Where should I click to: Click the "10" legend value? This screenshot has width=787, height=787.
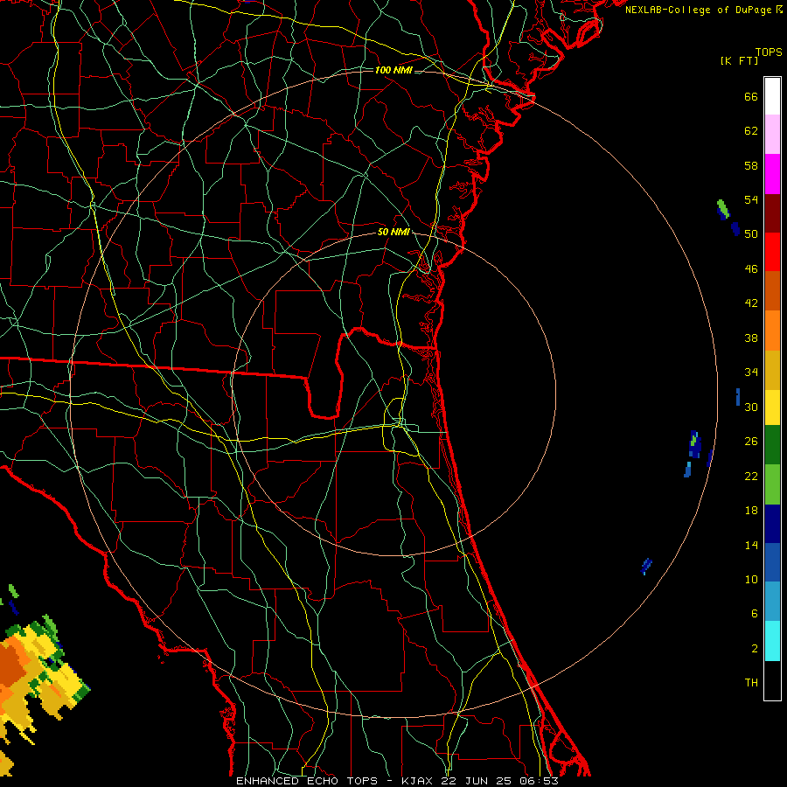coord(751,579)
